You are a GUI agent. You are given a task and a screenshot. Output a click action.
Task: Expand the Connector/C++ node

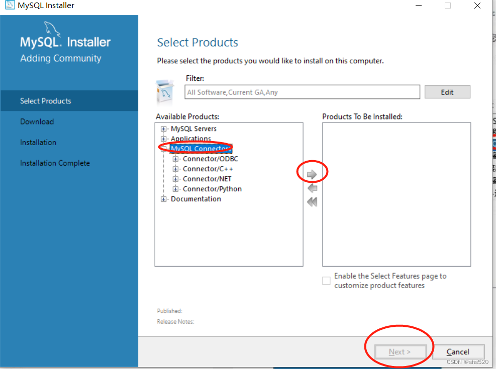tap(175, 169)
